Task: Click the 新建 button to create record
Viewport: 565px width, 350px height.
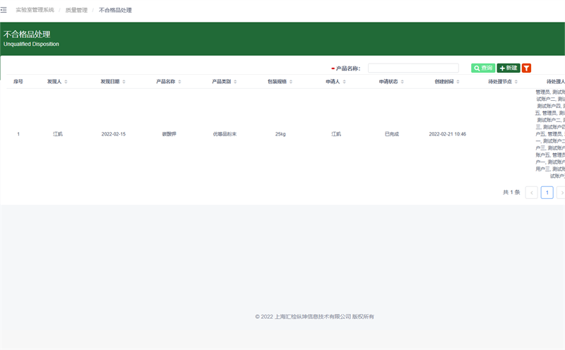Action: (509, 68)
